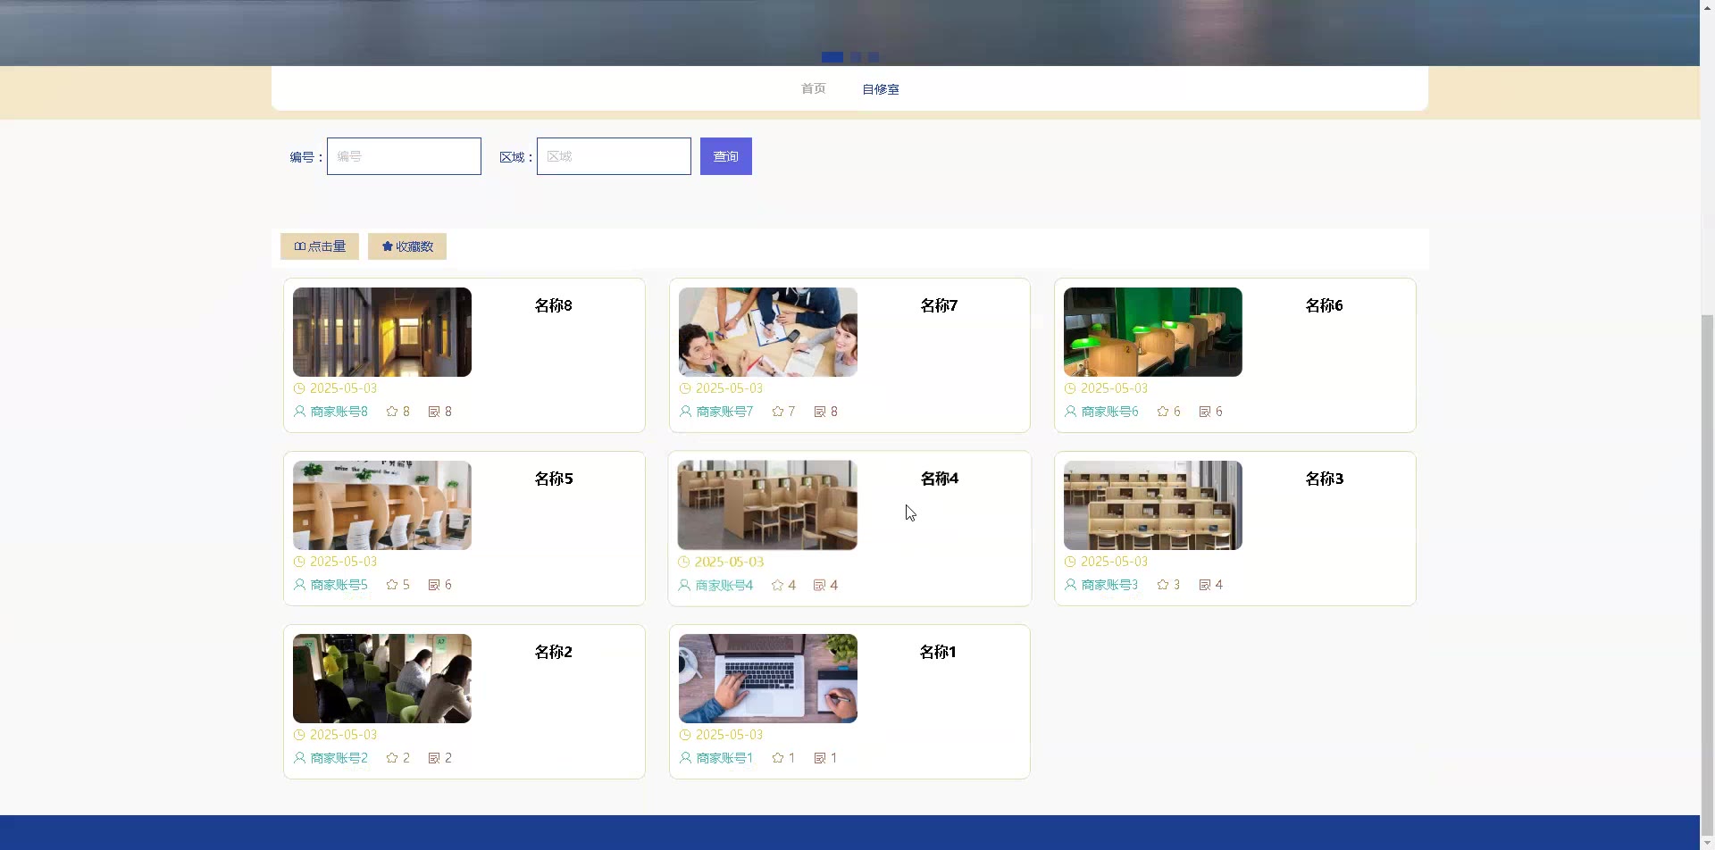This screenshot has height=850, width=1715.
Task: Click the comment icon on 名称2 card
Action: (434, 758)
